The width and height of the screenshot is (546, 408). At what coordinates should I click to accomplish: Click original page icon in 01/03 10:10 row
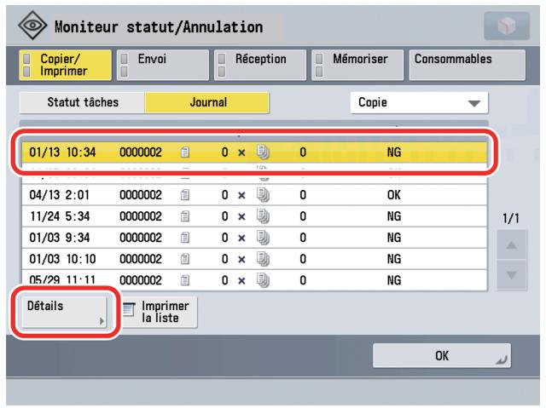(x=185, y=259)
